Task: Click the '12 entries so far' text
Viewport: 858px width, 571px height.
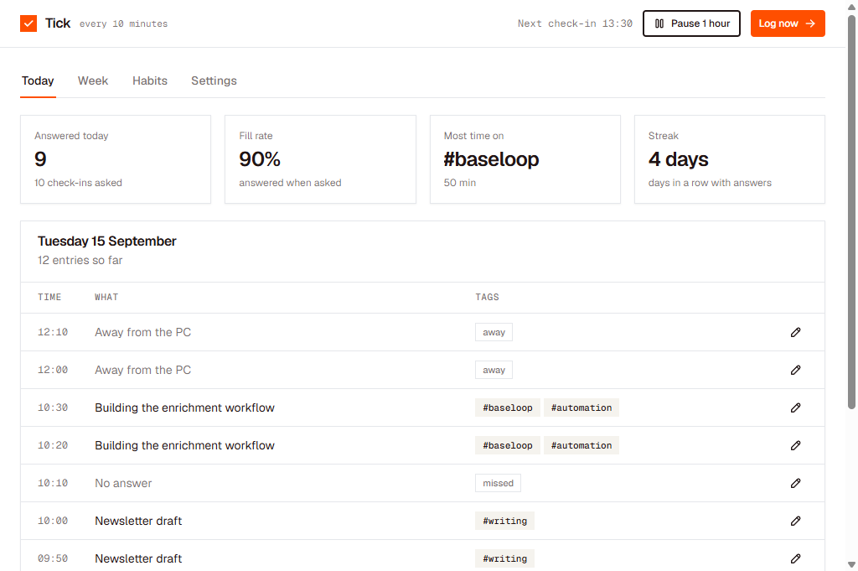Action: tap(80, 261)
